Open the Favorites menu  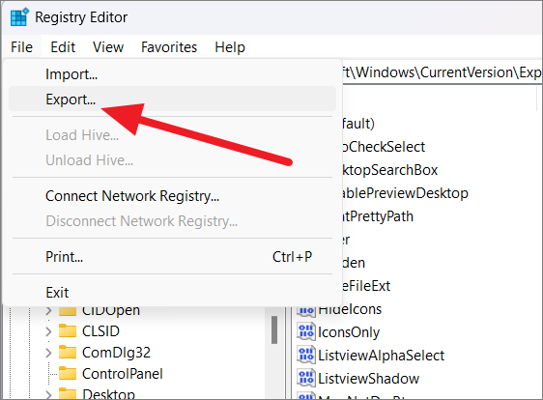[169, 47]
